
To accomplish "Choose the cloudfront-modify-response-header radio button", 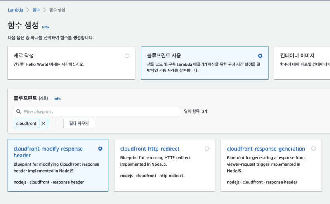I will click(100, 149).
